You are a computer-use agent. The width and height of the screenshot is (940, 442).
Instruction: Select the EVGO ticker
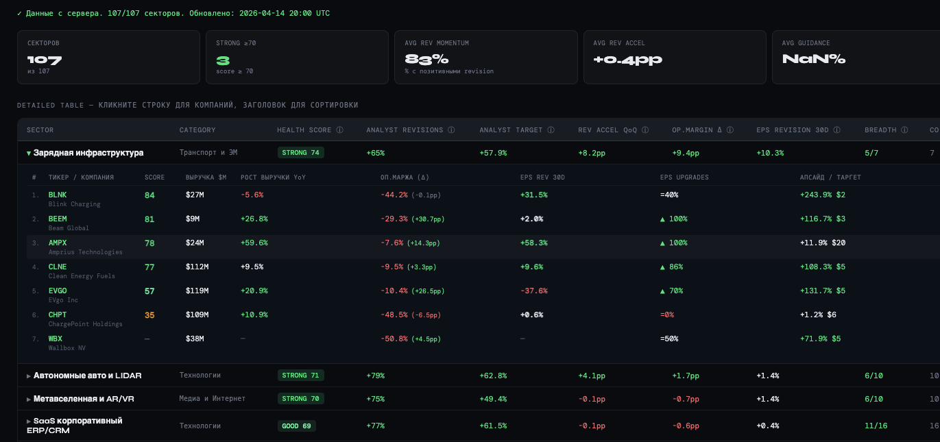[x=58, y=291]
